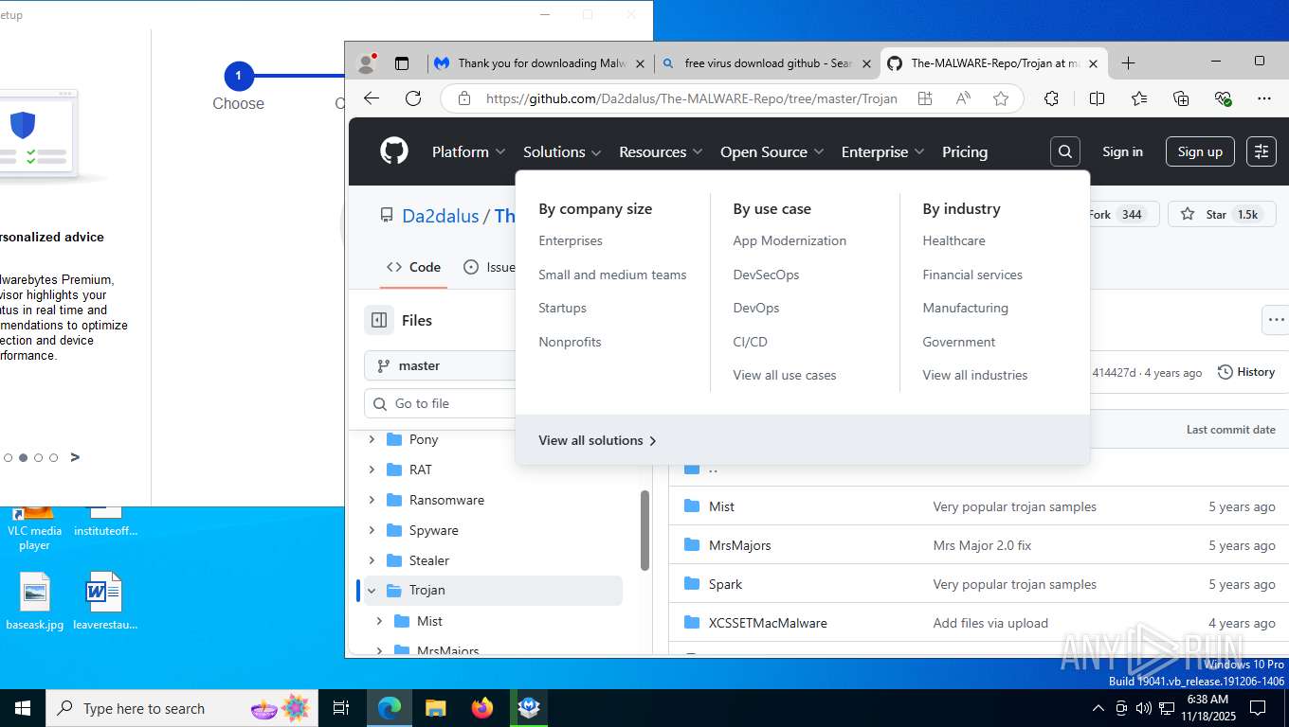Expand the Ransomware folder chevron
Viewport: 1289px width, 727px height.
pyautogui.click(x=372, y=500)
